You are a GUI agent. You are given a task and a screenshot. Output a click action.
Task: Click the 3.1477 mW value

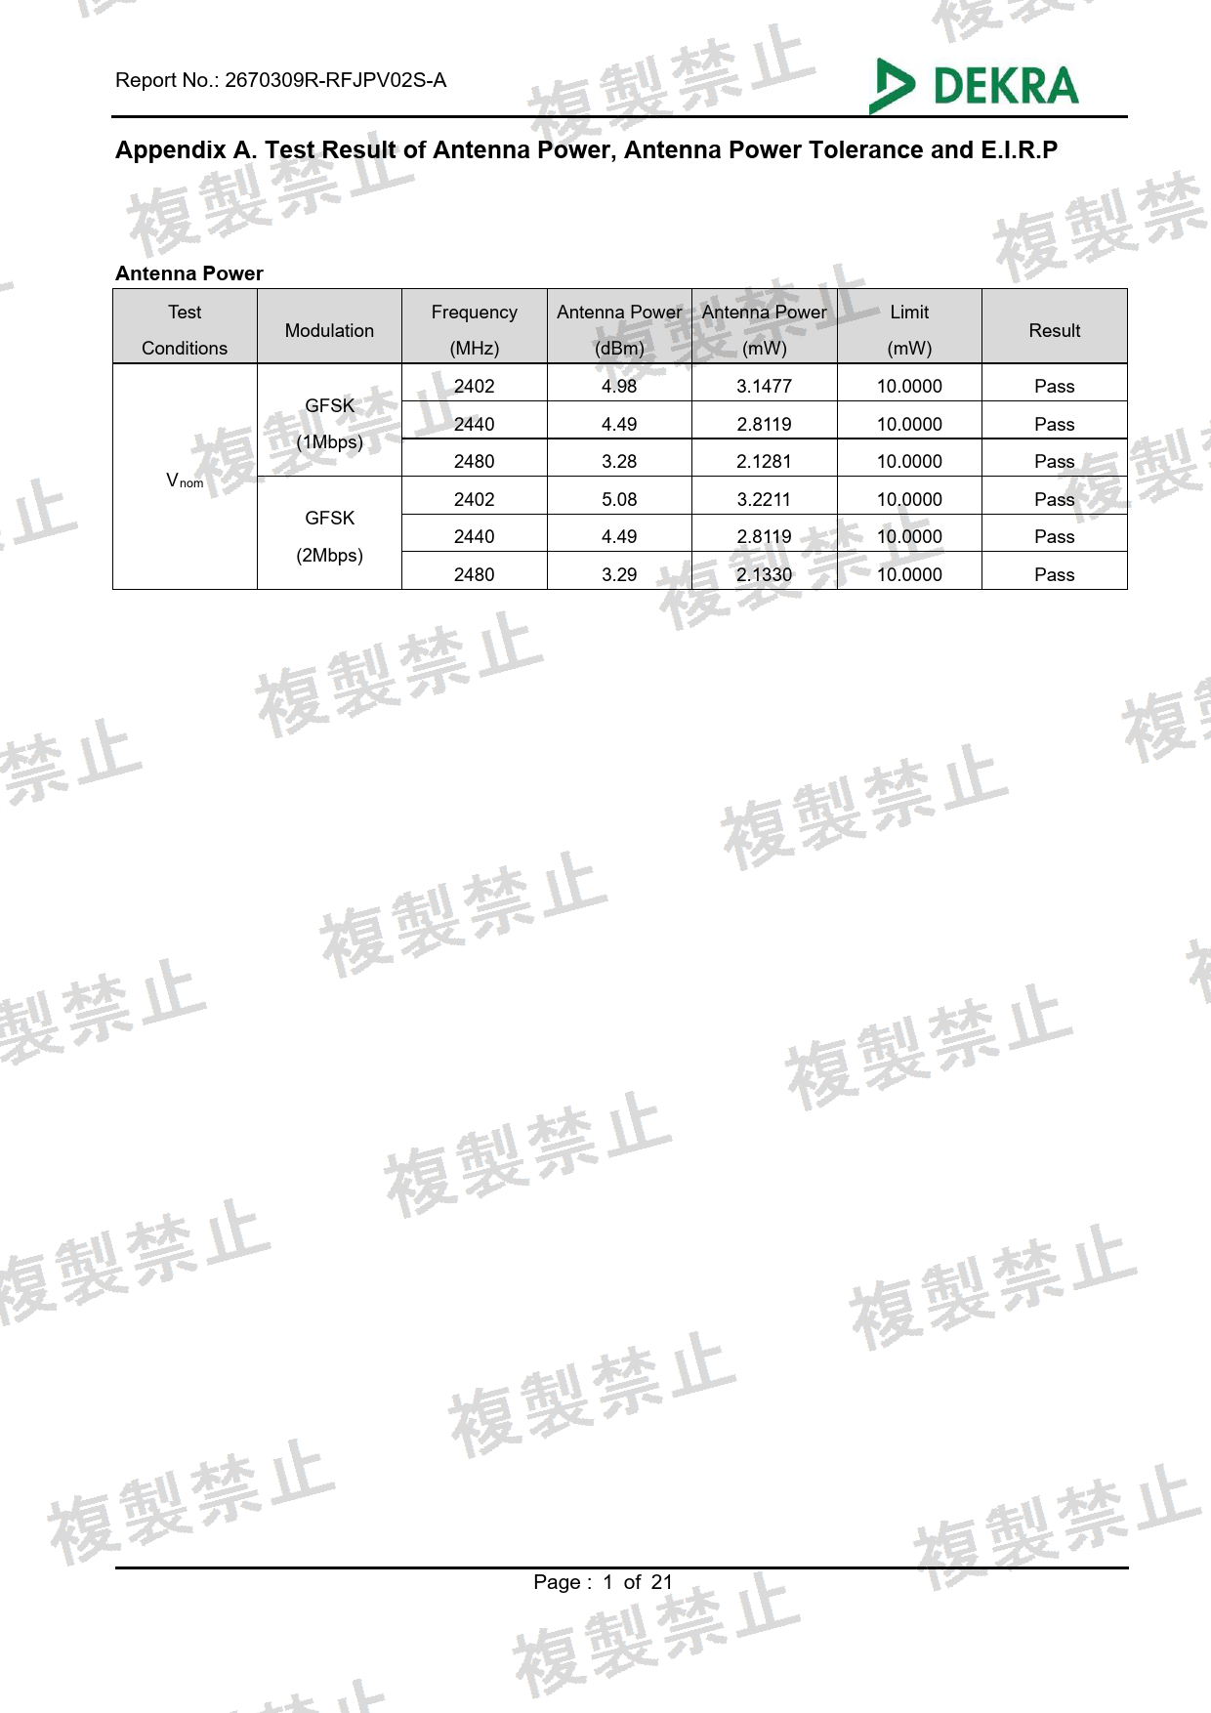coord(764,386)
